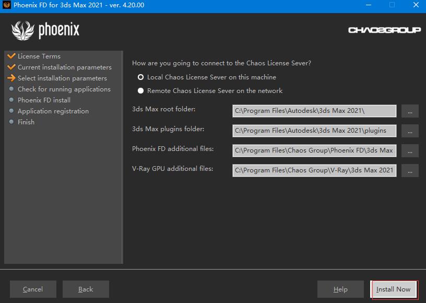The width and height of the screenshot is (426, 303).
Task: Click the 3ds Max plugins folder label
Action: [x=168, y=129]
